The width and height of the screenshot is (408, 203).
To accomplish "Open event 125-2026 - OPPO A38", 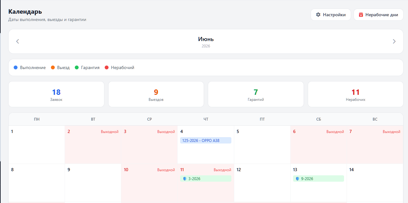I will click(206, 140).
